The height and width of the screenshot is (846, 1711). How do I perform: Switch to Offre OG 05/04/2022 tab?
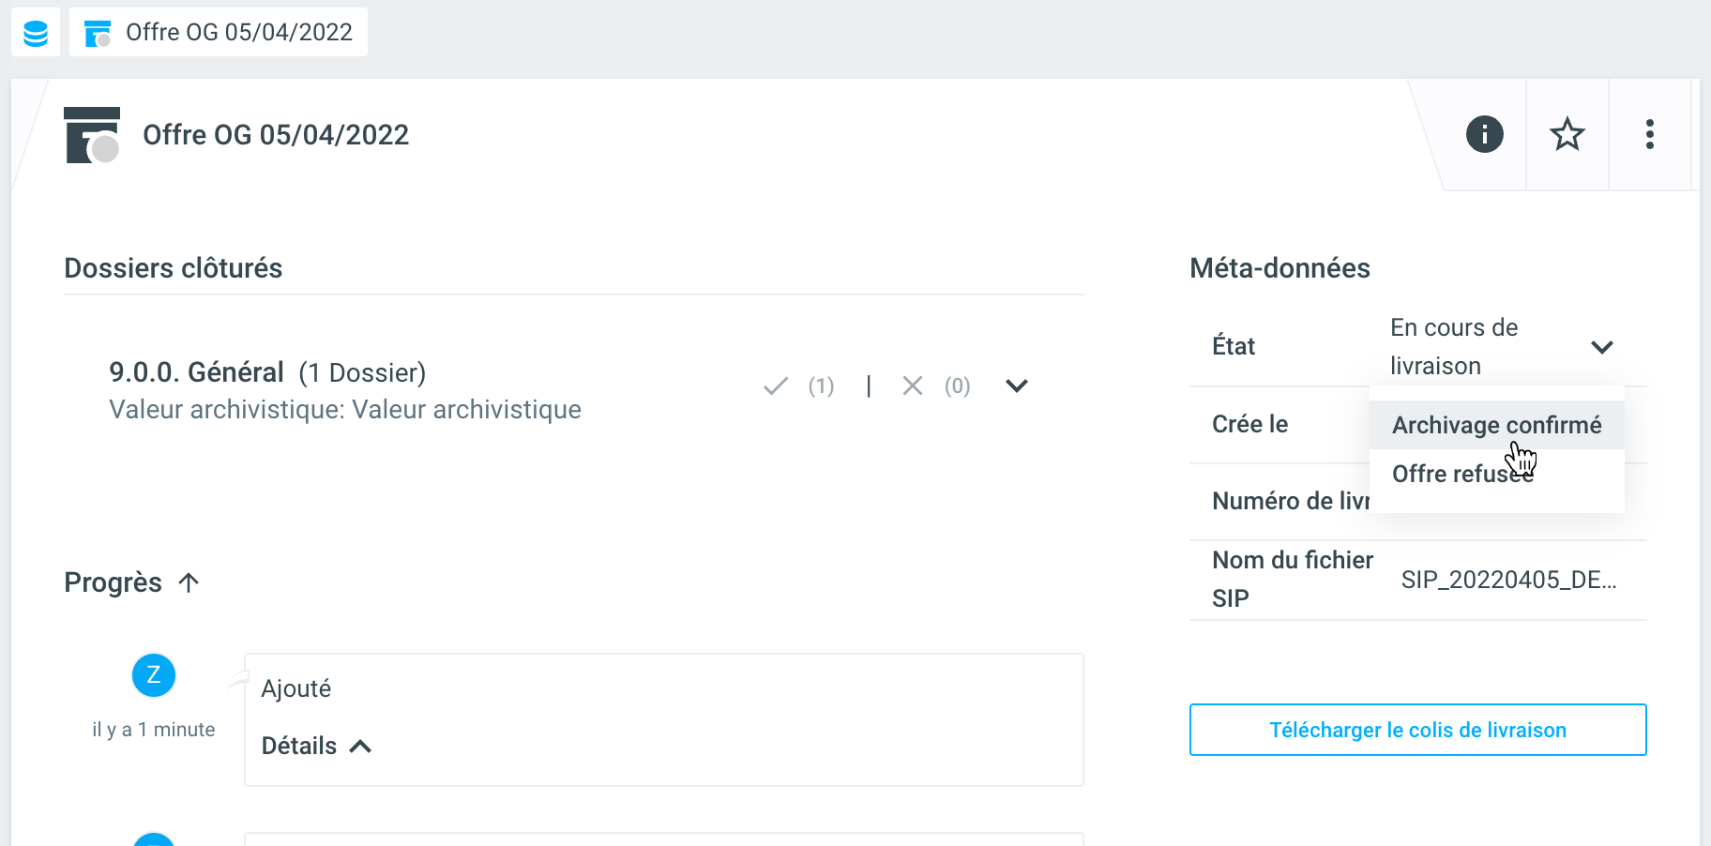219,33
